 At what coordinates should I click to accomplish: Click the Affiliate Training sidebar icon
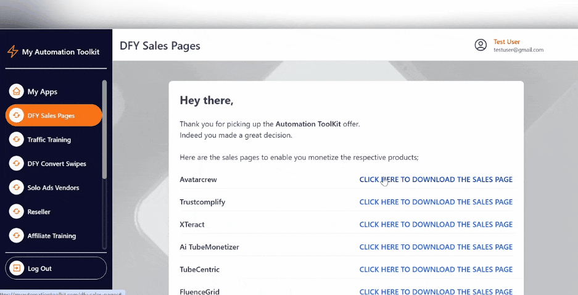pyautogui.click(x=16, y=236)
